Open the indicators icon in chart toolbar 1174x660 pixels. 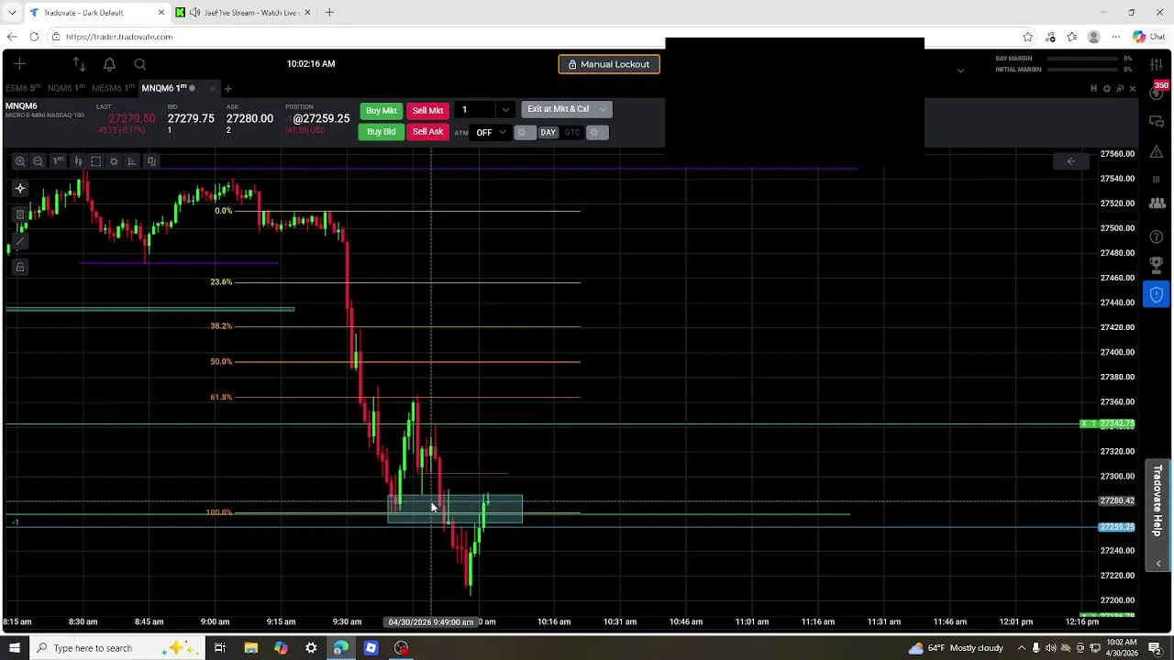point(132,161)
